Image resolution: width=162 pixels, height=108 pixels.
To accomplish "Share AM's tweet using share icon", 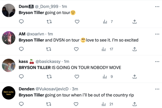I will click(135, 49).
